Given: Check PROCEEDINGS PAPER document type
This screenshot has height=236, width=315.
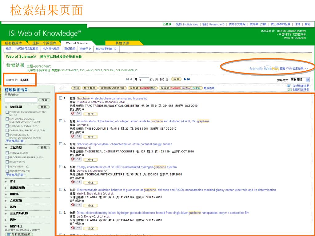Looking at the screenshot, I should pyautogui.click(x=7, y=158).
